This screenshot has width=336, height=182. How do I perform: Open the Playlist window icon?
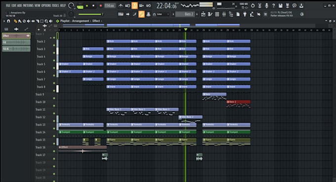tap(203, 14)
